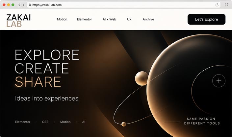Click the Let's Explore button

click(x=206, y=19)
